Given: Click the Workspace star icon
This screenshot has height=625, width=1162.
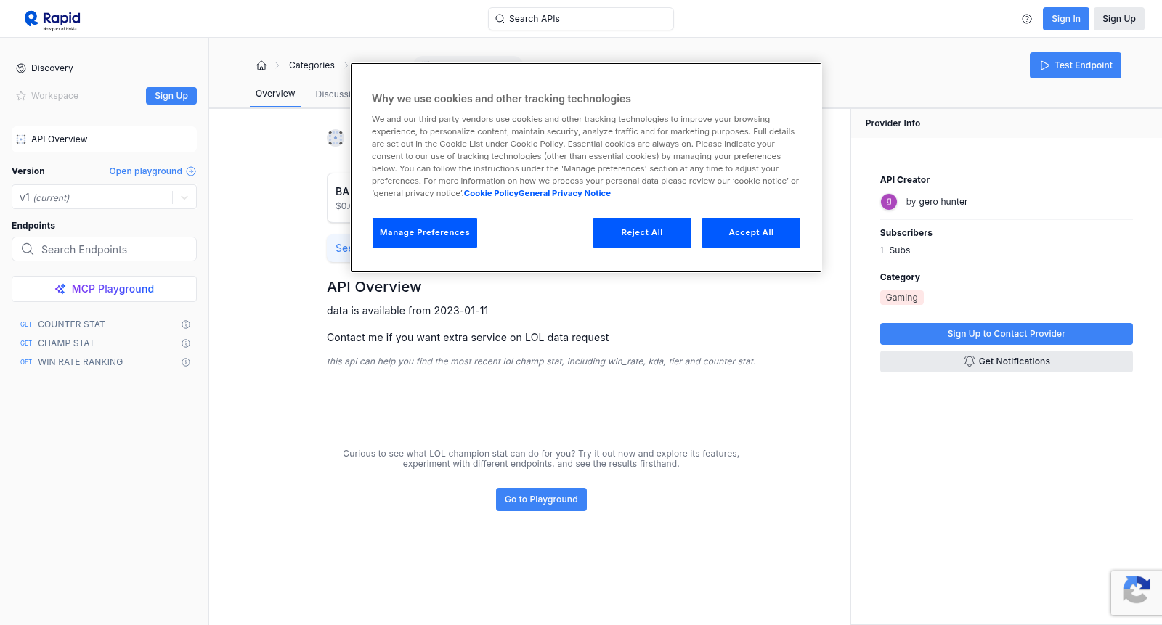Looking at the screenshot, I should coord(21,96).
